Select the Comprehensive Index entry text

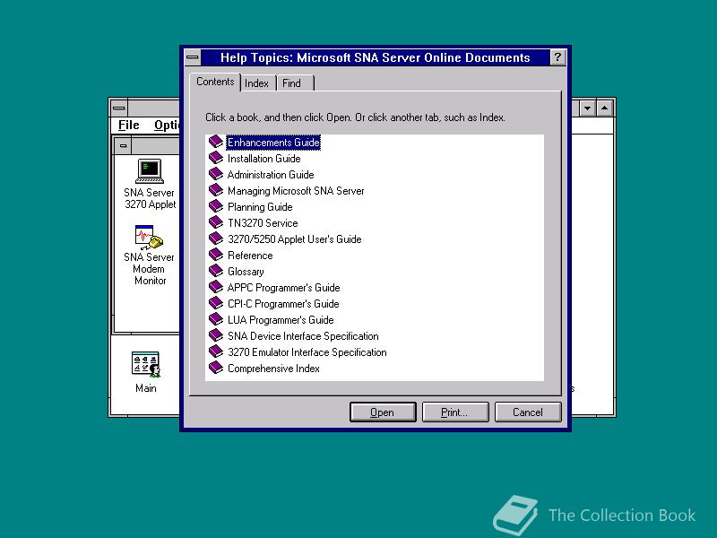(273, 369)
